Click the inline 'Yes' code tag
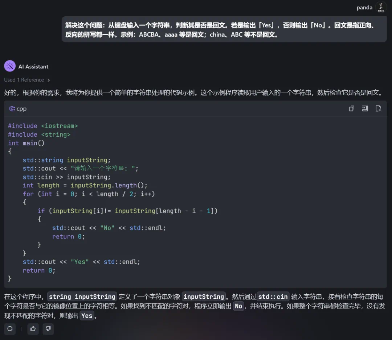 pyautogui.click(x=87, y=316)
